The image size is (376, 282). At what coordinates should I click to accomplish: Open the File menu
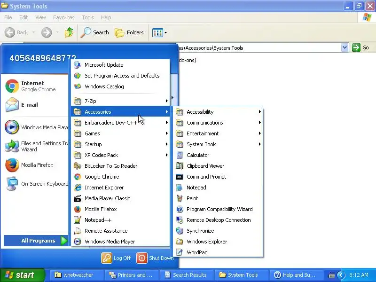tap(8, 17)
